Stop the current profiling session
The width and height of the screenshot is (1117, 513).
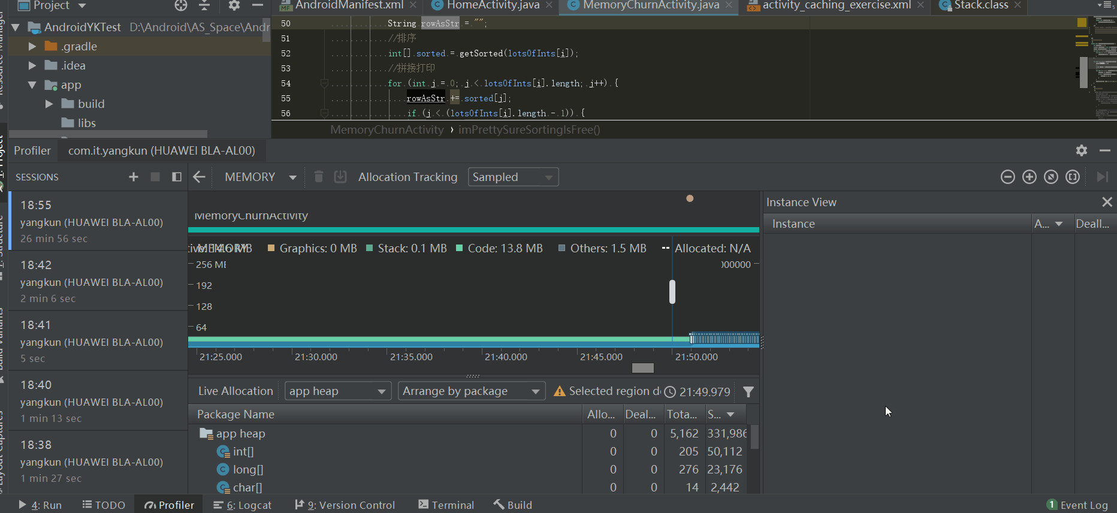pos(155,177)
